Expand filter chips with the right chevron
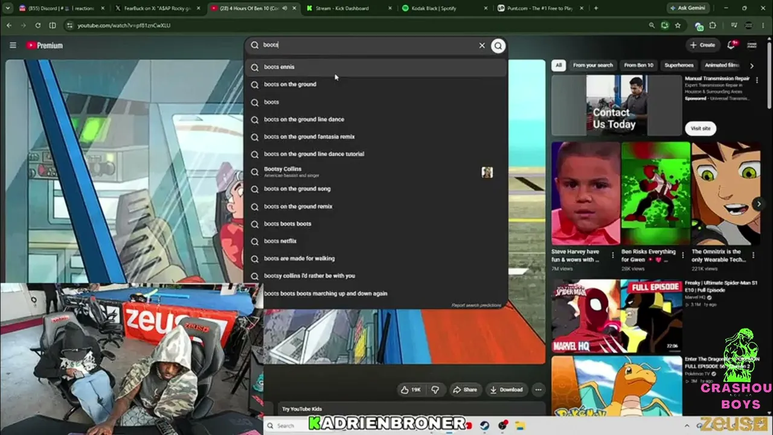This screenshot has width=773, height=435. 752,65
